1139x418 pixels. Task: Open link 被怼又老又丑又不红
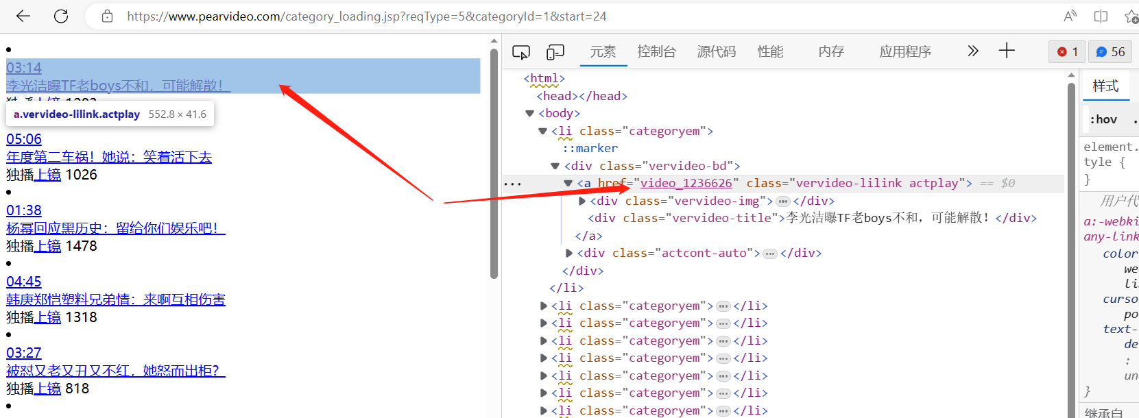click(115, 371)
